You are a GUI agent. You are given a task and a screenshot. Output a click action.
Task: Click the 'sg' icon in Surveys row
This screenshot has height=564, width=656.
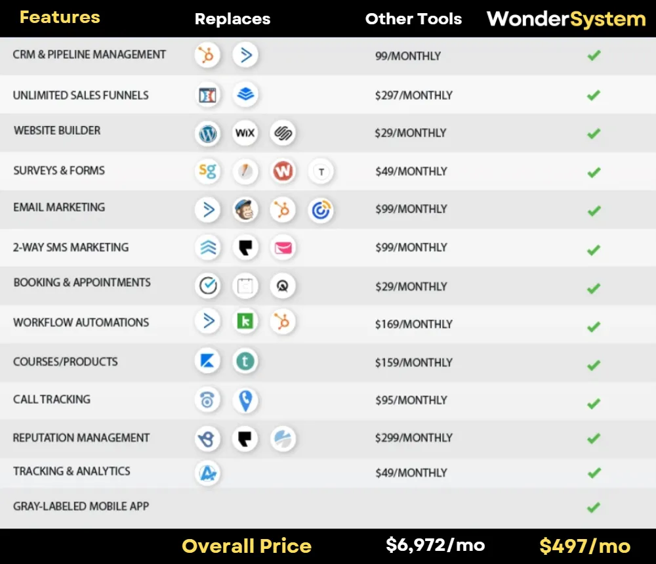pyautogui.click(x=207, y=171)
